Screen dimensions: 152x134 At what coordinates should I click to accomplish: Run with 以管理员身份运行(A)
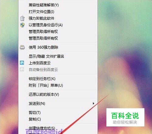[x=46, y=25]
